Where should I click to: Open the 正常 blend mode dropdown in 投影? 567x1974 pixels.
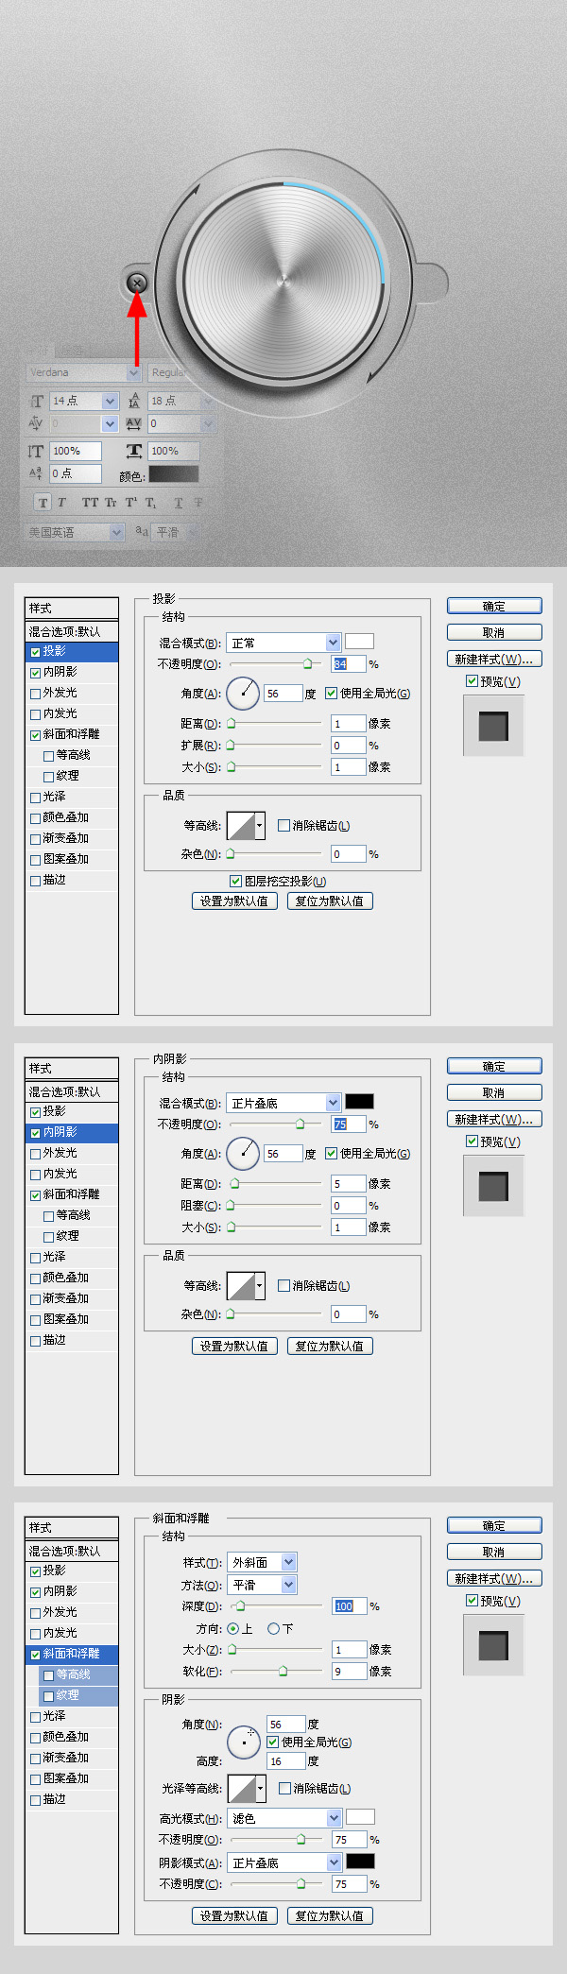click(283, 643)
